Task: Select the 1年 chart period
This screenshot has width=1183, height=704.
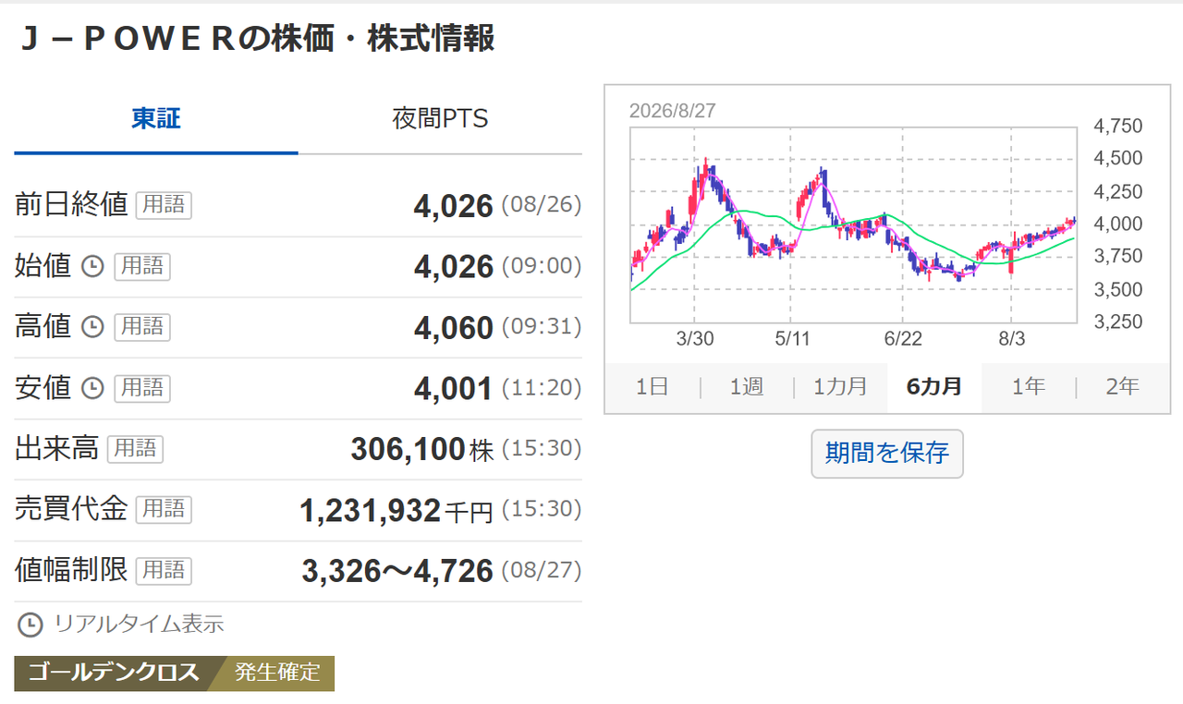Action: coord(1029,387)
